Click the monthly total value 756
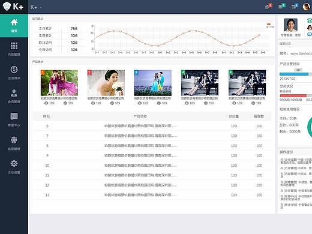The image size is (312, 234). (74, 29)
